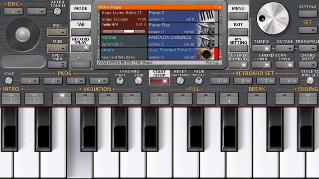Trigger FILL 2

coord(182,98)
